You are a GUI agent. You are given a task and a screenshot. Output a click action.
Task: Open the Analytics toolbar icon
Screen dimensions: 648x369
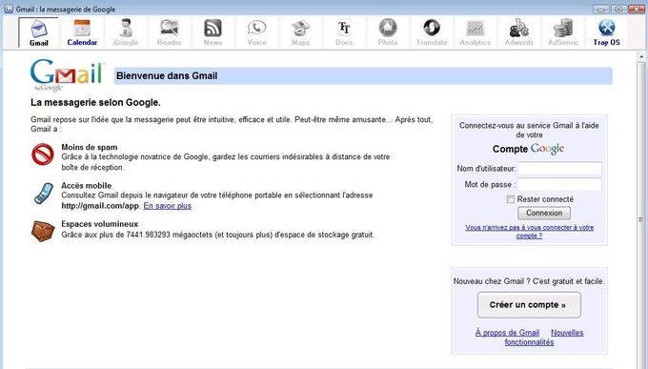476,32
